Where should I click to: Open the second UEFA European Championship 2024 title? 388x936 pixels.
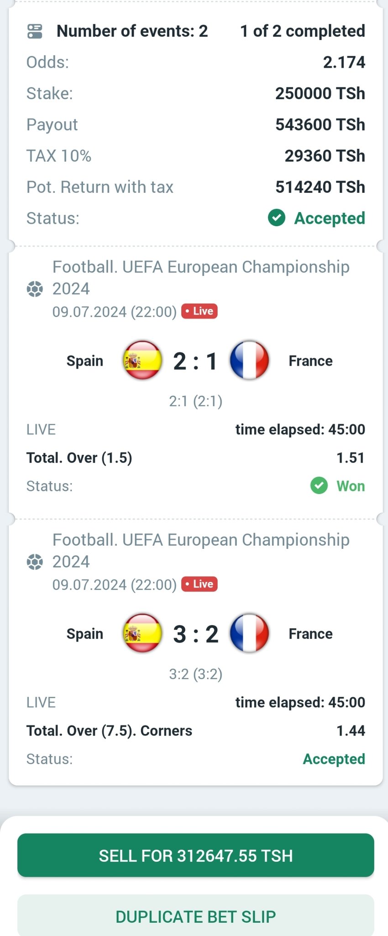201,550
